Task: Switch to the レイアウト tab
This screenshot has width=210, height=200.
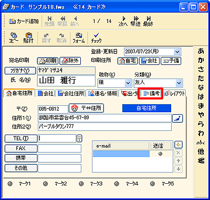Action: pos(174,94)
